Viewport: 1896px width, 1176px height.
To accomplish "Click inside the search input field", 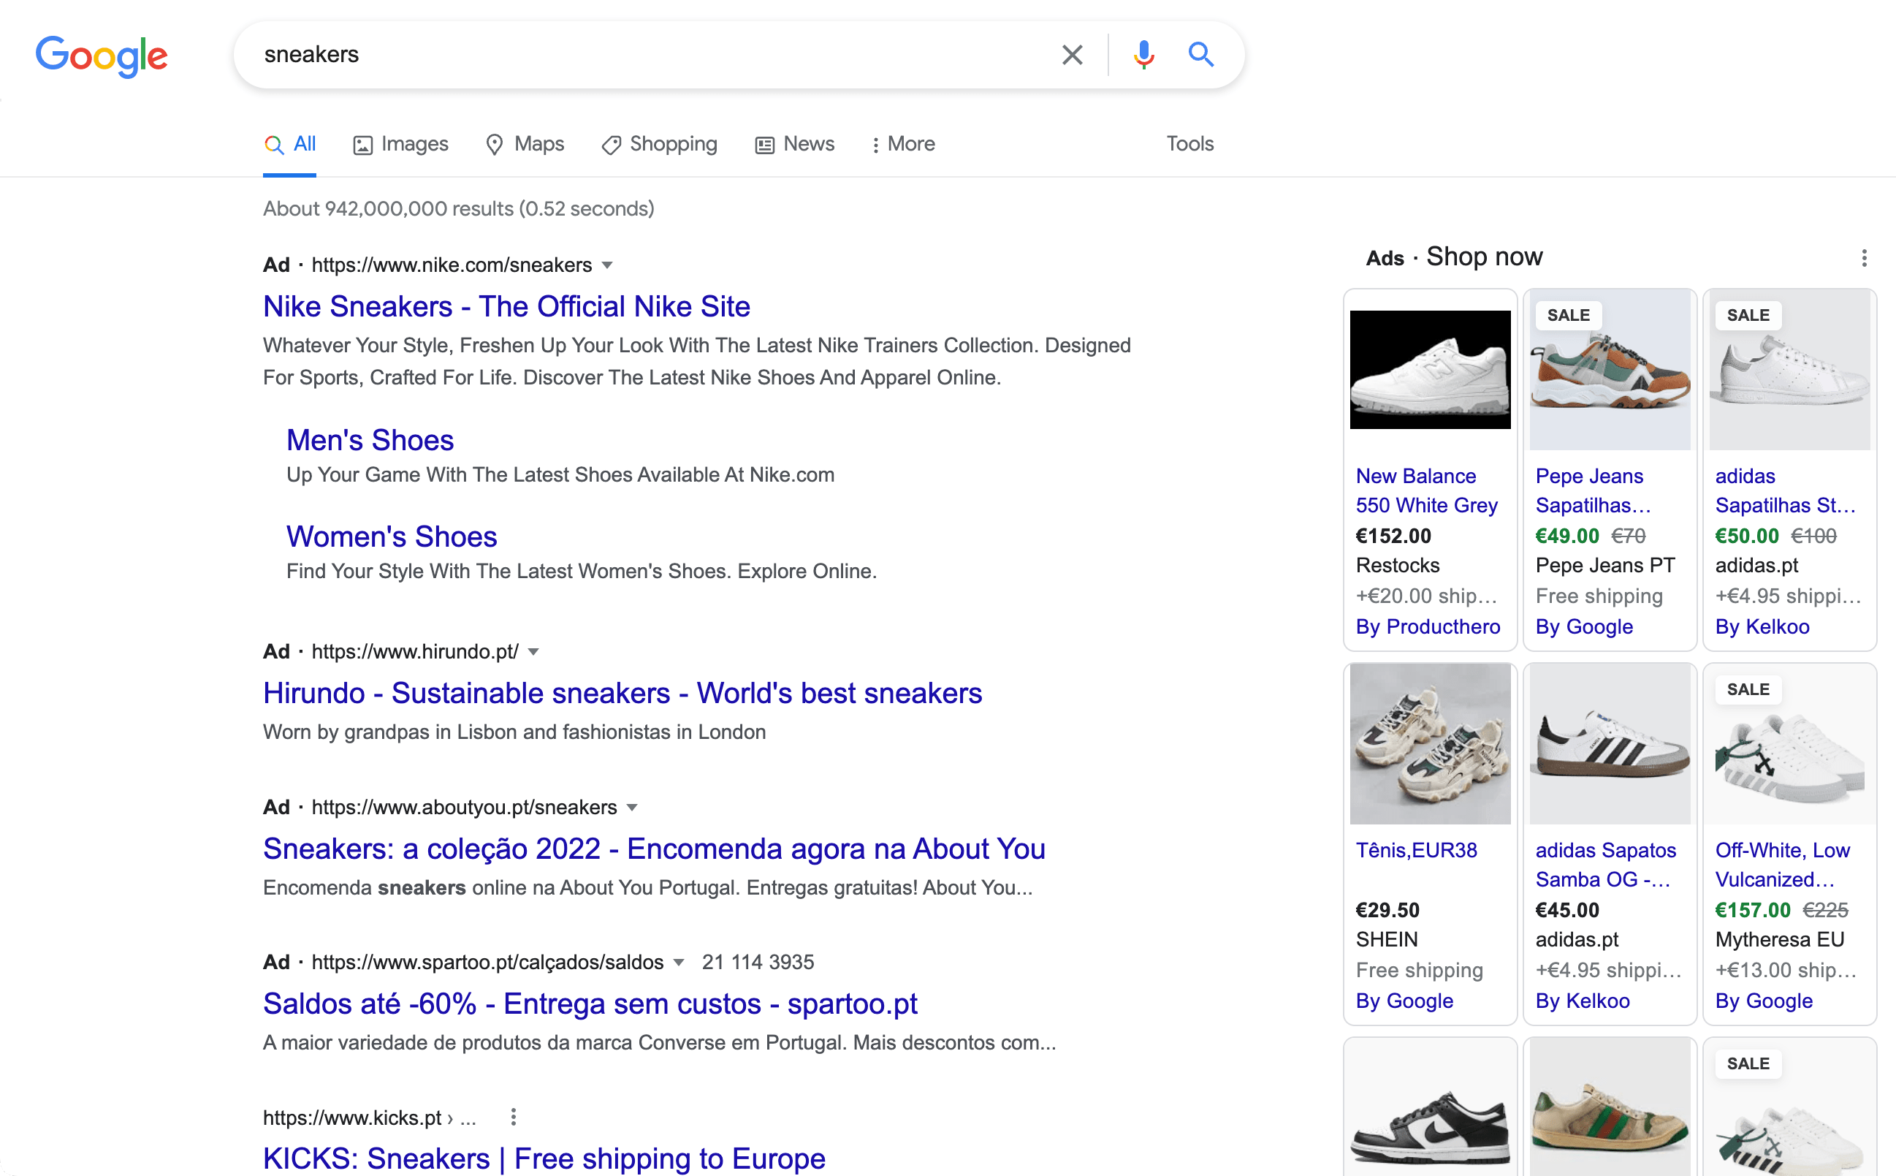I will click(622, 54).
